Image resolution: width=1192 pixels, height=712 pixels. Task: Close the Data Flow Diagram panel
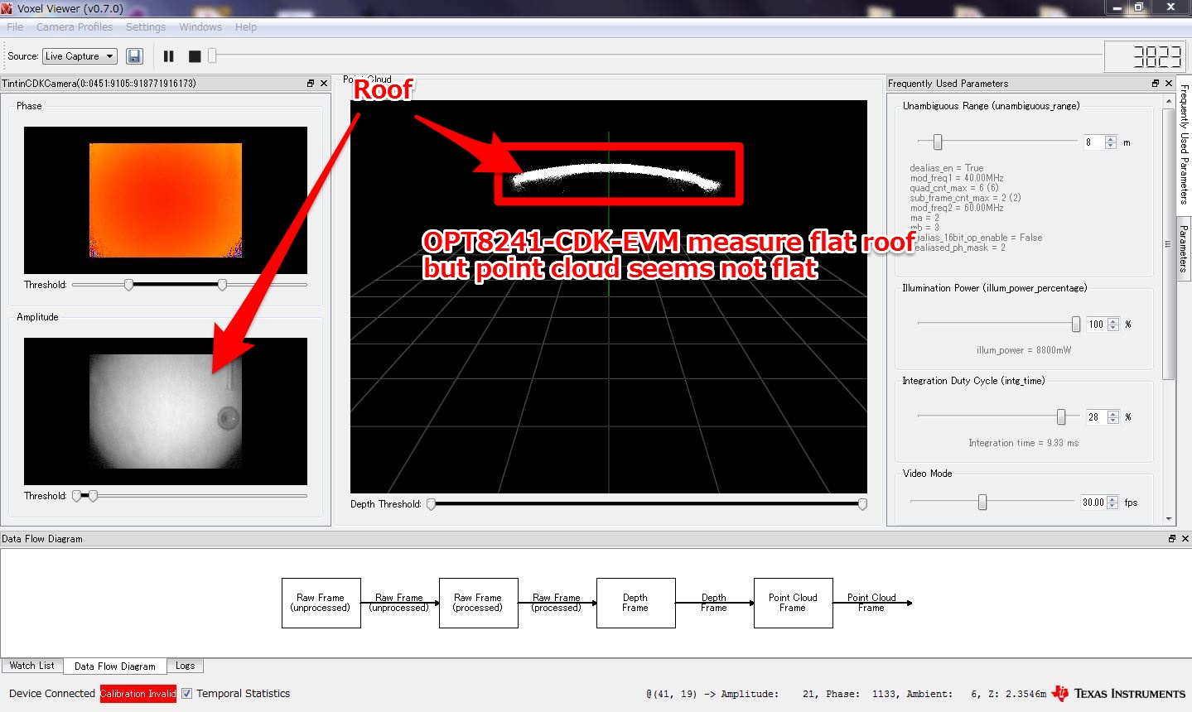click(x=1185, y=539)
